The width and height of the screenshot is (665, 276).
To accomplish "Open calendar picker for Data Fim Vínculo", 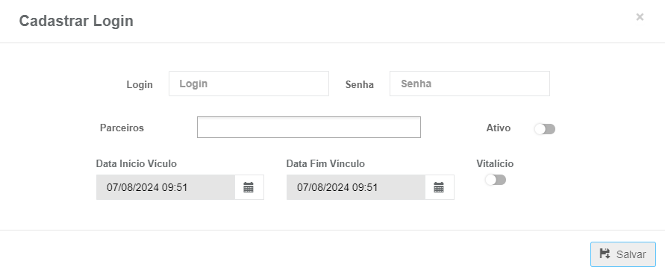I will click(439, 187).
